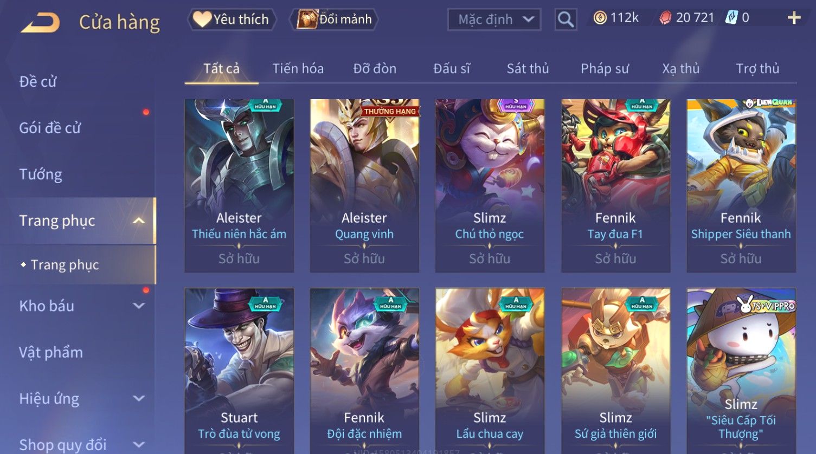The height and width of the screenshot is (454, 816).
Task: Tap the blue voucher currency icon
Action: point(731,18)
